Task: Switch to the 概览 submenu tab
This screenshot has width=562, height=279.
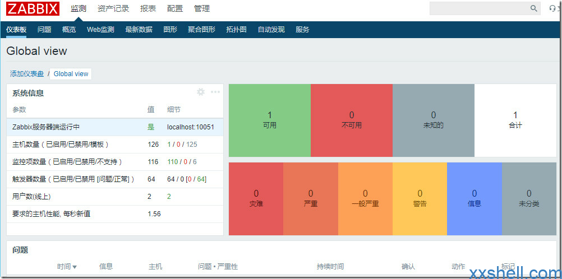Action: pyautogui.click(x=69, y=30)
